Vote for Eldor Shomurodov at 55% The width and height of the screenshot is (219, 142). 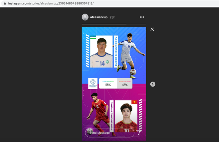coord(108,84)
